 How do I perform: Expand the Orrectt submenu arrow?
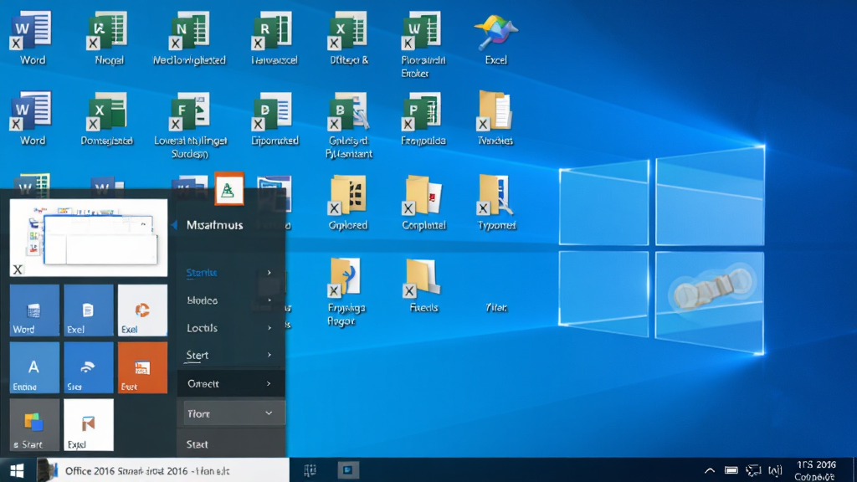[269, 383]
